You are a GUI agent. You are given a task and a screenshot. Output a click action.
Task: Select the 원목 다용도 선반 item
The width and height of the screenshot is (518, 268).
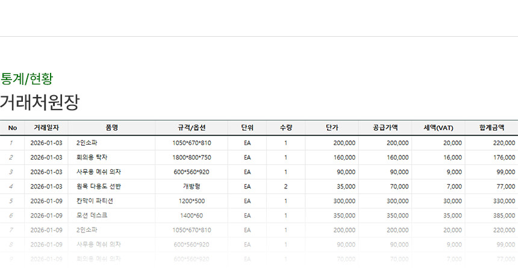[99, 187]
